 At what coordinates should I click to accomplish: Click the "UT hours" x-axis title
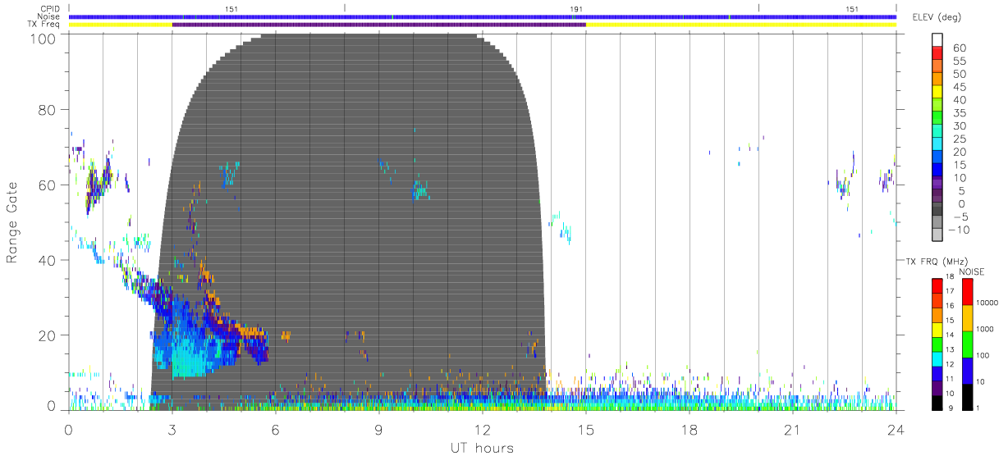coord(481,448)
